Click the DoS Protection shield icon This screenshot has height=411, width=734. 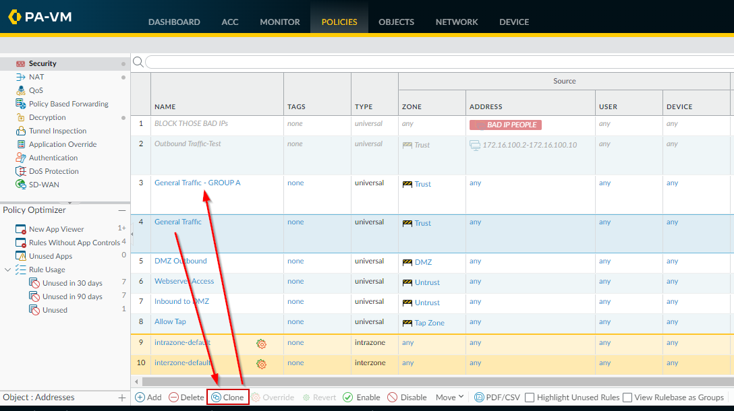[20, 172]
